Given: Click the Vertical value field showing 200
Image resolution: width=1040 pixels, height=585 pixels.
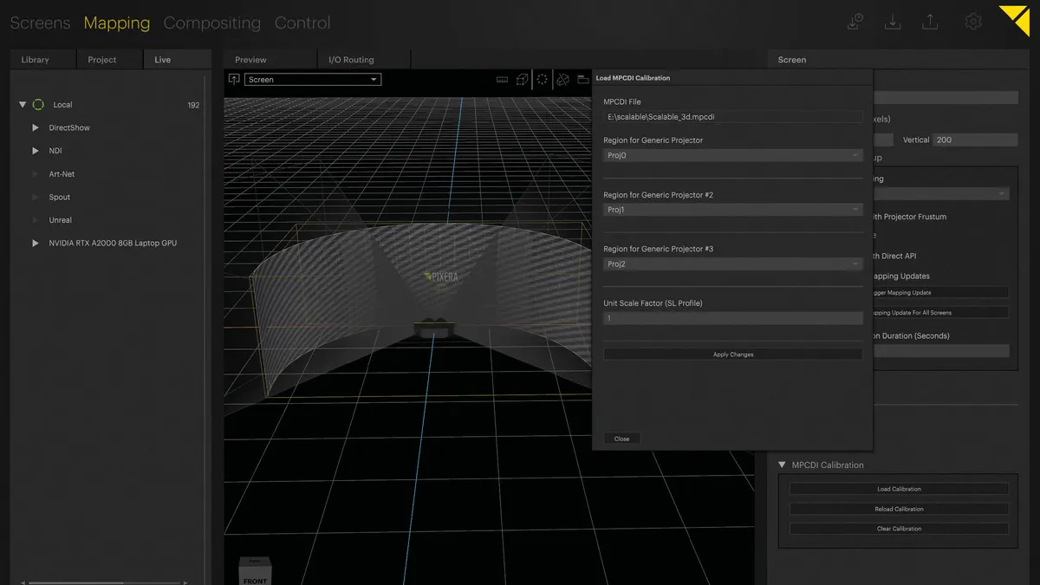Looking at the screenshot, I should 975,140.
